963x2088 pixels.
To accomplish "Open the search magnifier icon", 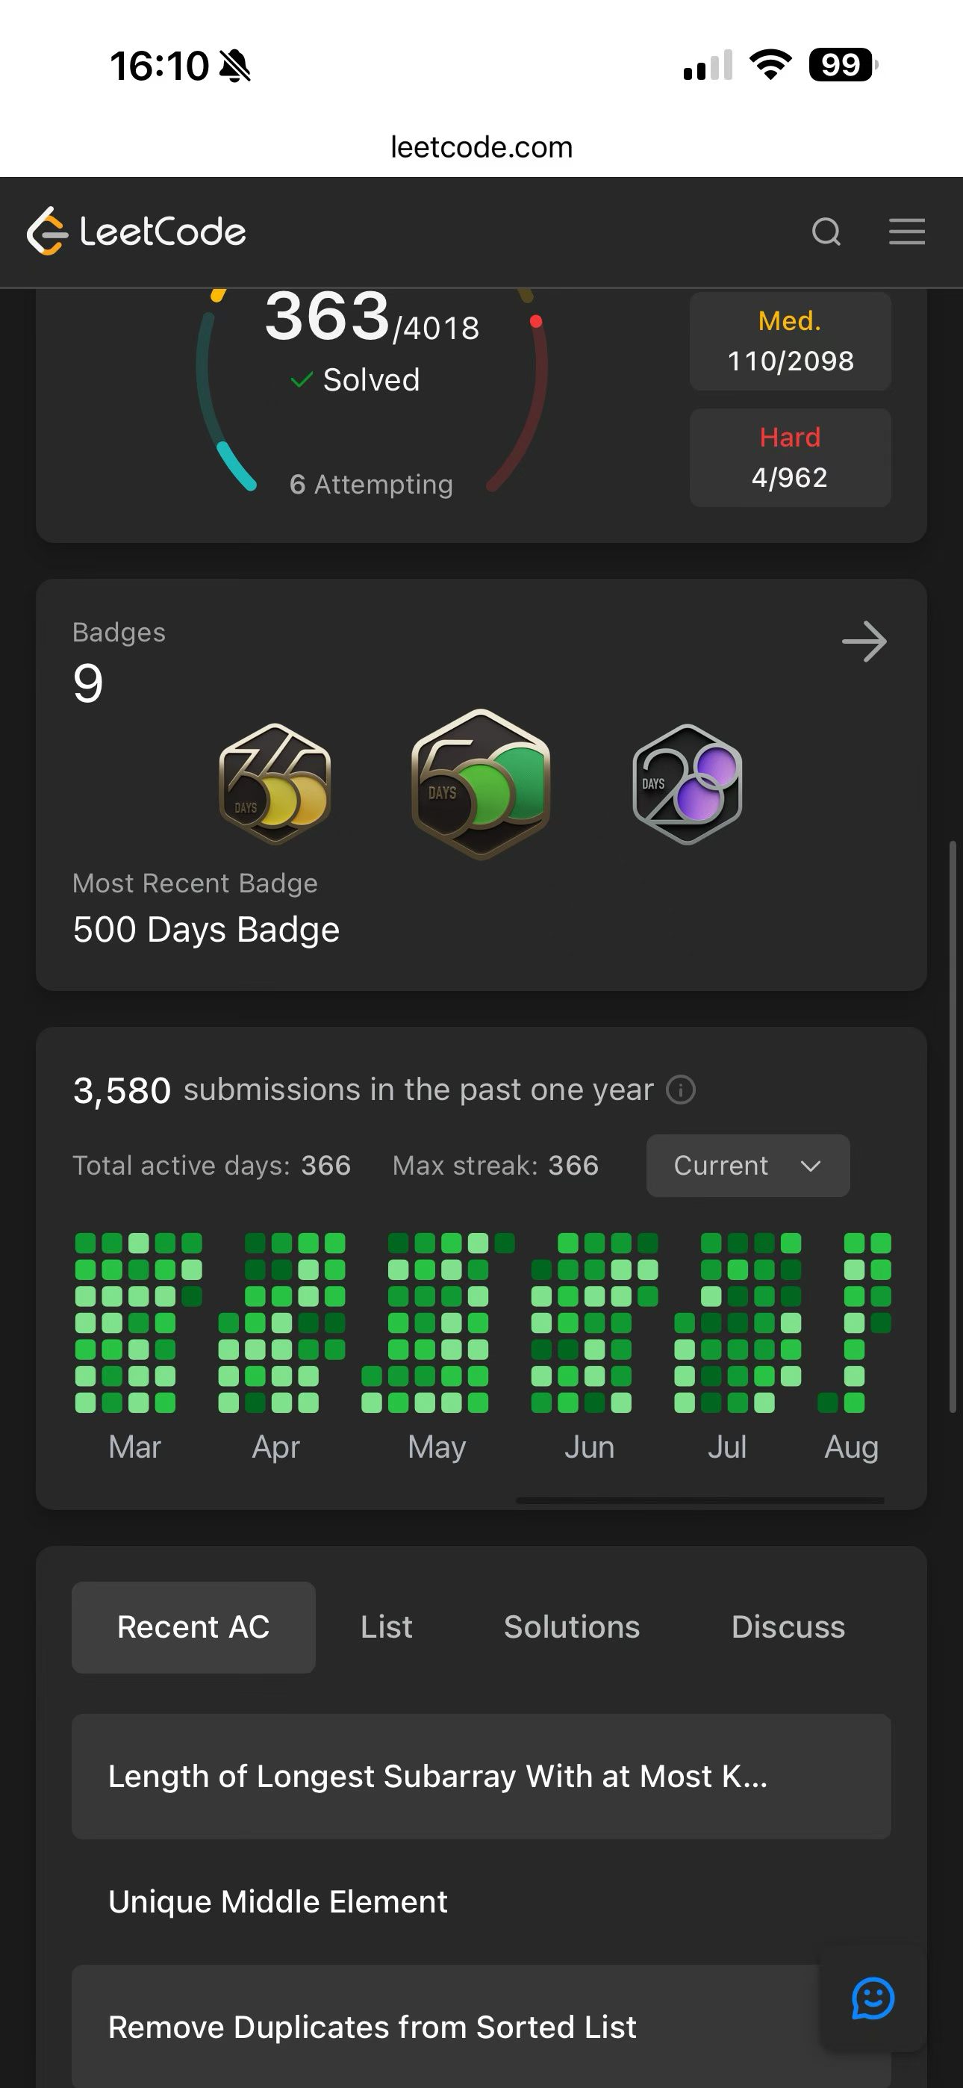I will (x=826, y=232).
